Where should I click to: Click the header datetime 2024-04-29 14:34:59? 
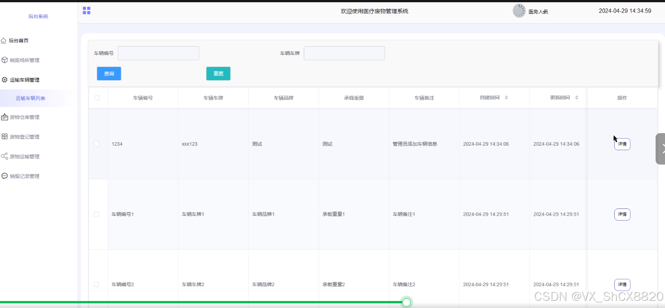(625, 11)
